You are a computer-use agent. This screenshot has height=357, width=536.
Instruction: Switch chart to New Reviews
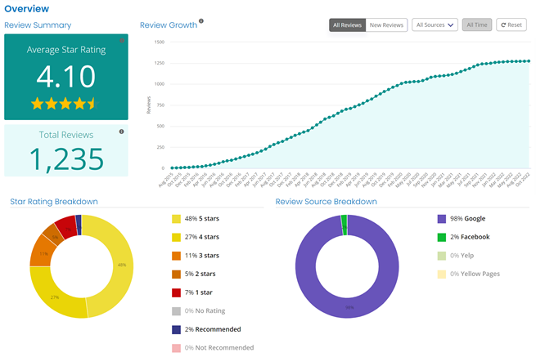click(x=386, y=25)
